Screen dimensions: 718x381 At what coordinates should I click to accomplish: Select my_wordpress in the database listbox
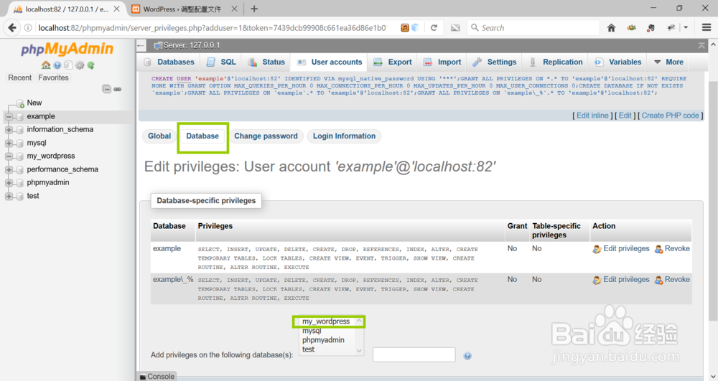pos(326,321)
